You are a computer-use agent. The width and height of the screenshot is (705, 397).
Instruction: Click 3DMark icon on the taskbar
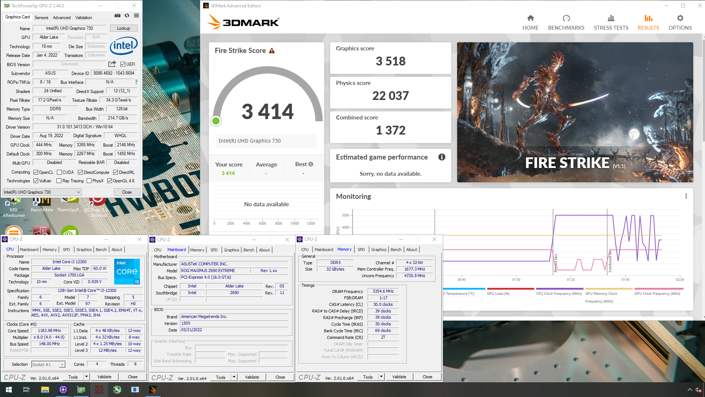[153, 389]
